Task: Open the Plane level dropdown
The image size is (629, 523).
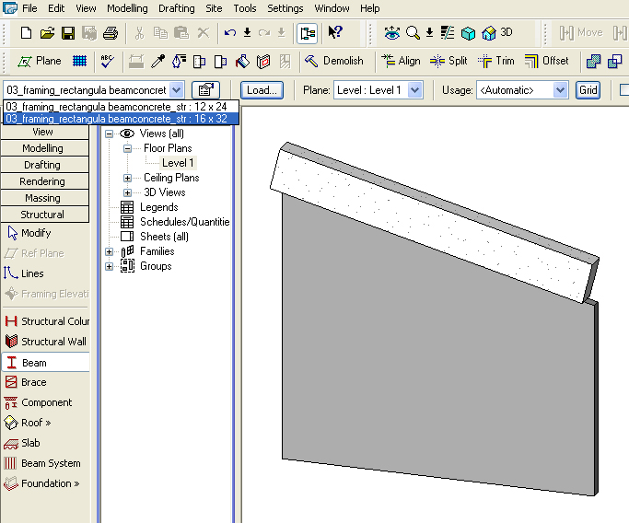Action: 414,90
